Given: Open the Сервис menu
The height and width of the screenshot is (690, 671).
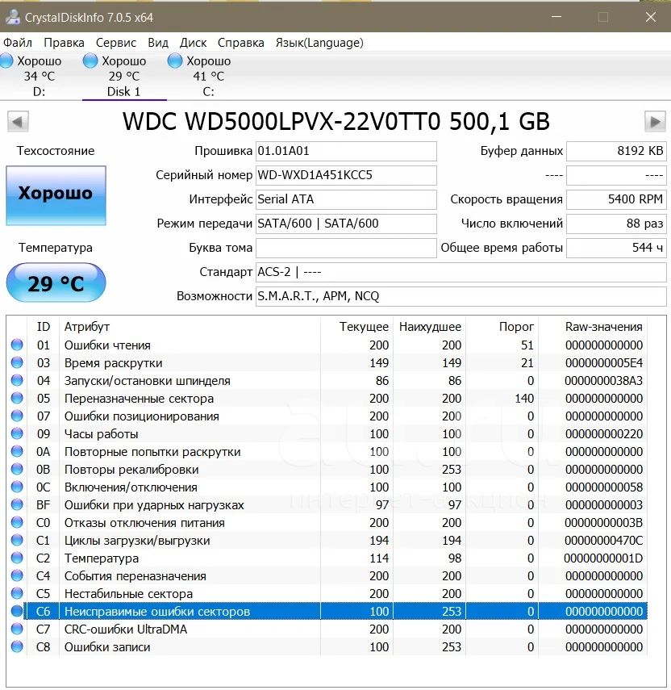Looking at the screenshot, I should [116, 43].
